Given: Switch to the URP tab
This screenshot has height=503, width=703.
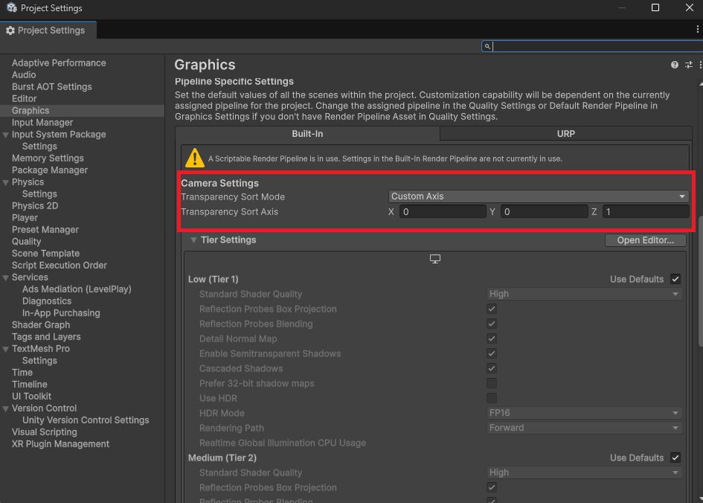Looking at the screenshot, I should pos(565,134).
